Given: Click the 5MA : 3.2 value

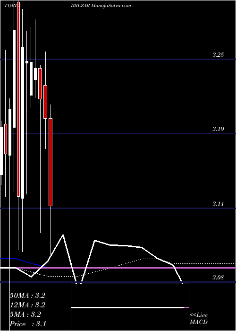Looking at the screenshot, I should 25,314.
